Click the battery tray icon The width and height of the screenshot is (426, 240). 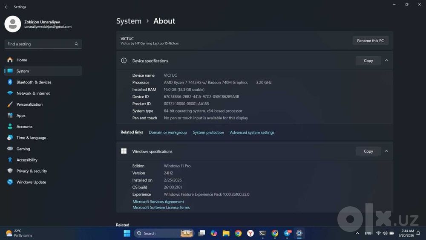coord(392,233)
